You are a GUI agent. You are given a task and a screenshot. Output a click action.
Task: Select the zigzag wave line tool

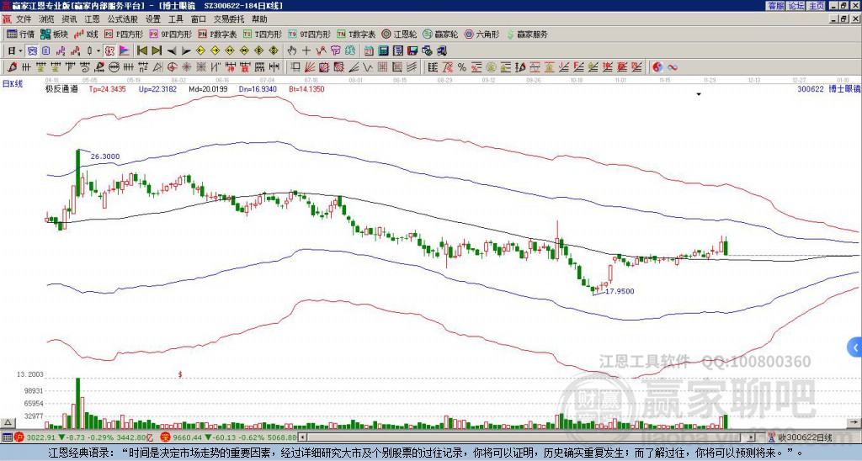point(367,67)
